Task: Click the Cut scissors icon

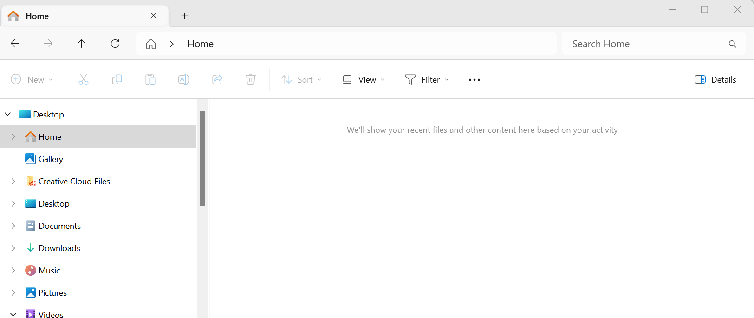Action: (x=84, y=80)
